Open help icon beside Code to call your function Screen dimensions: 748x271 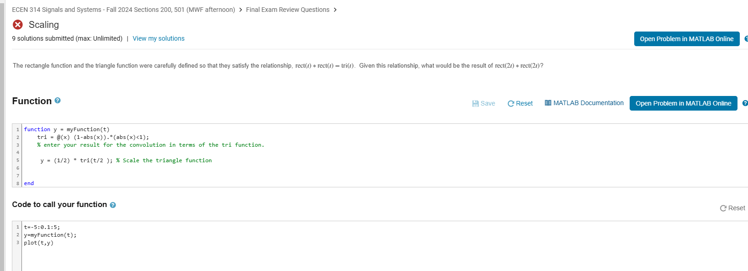(113, 205)
